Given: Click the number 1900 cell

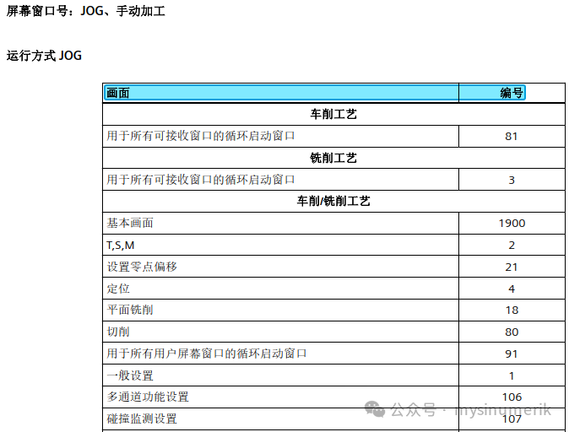Looking at the screenshot, I should click(x=512, y=224).
